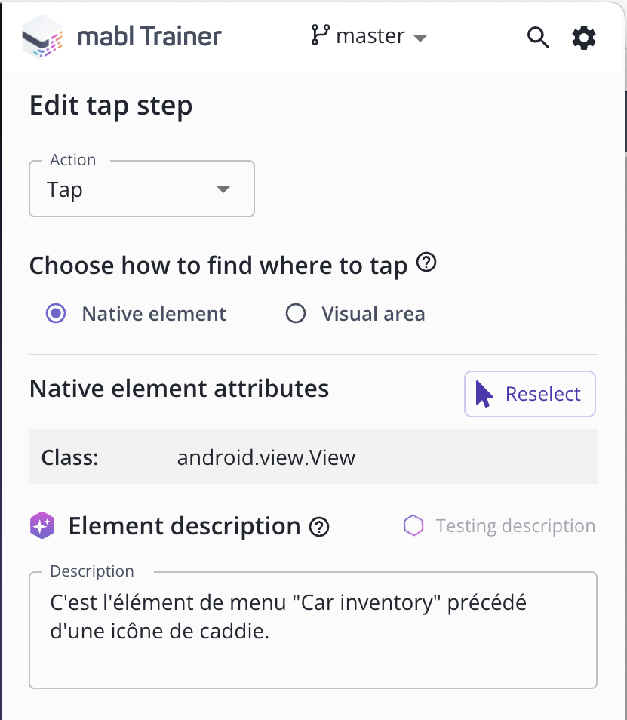Open the Action dropdown showing Tap

(141, 189)
